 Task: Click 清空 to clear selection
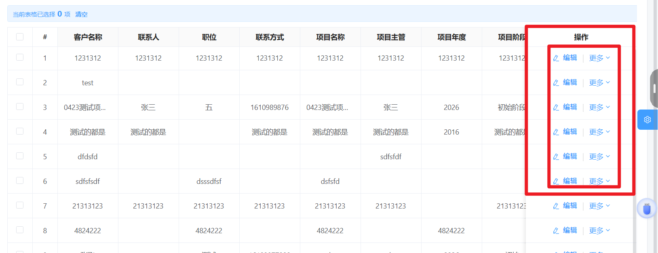tap(81, 14)
